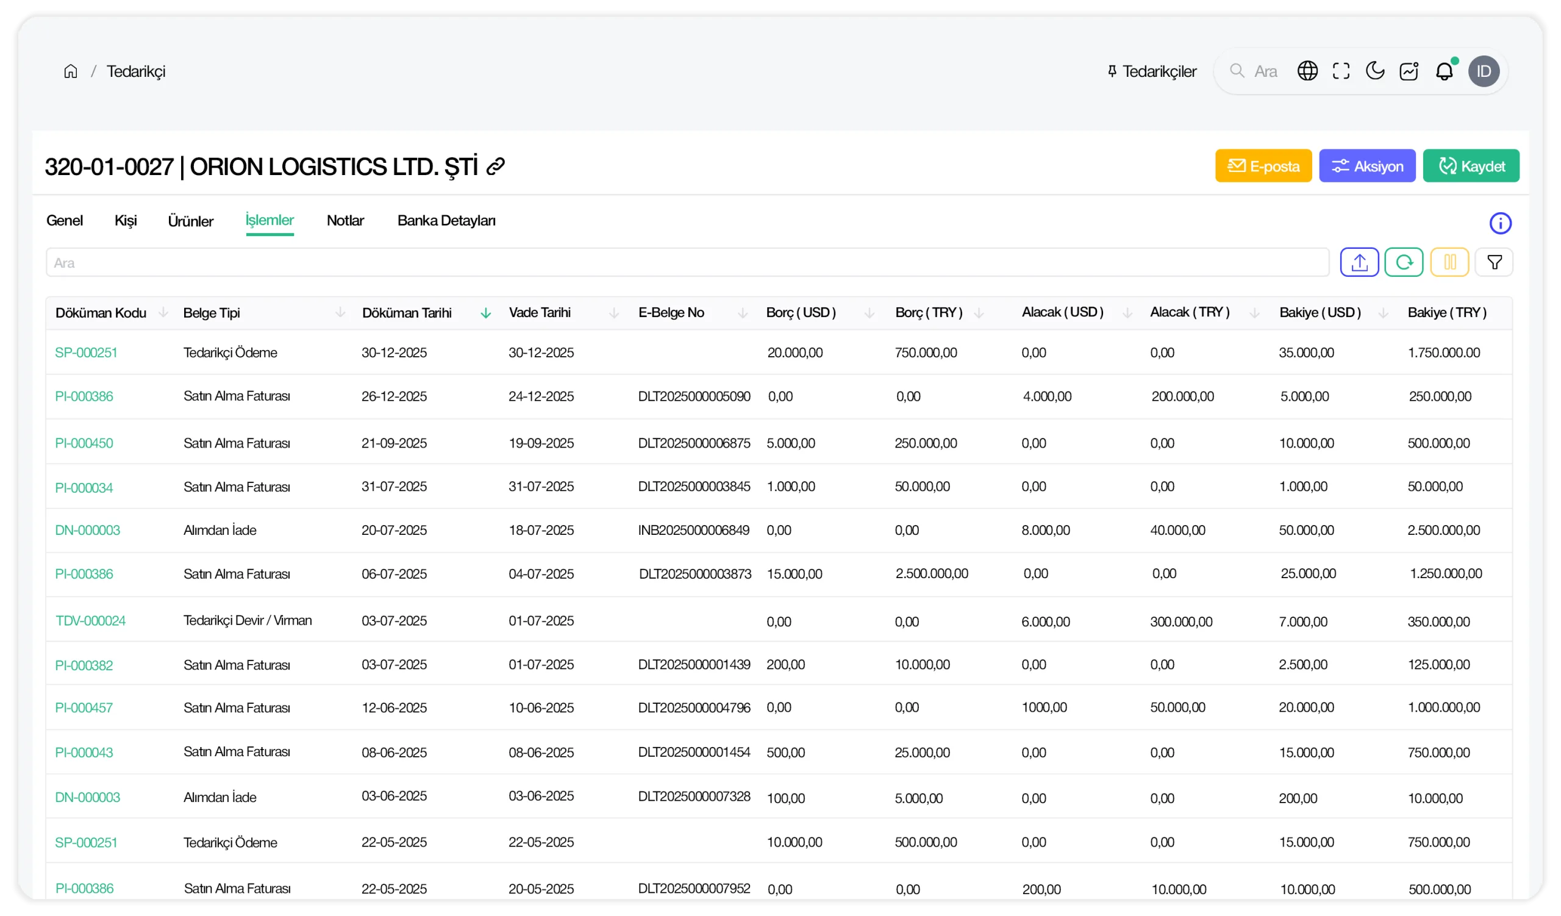Sort by Borç (USD) arrow
This screenshot has width=1561, height=916.
pyautogui.click(x=869, y=313)
